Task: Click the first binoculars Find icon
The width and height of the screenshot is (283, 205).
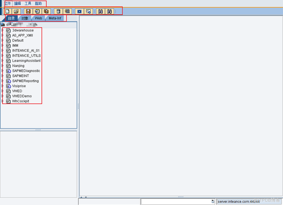Action: click(100, 11)
